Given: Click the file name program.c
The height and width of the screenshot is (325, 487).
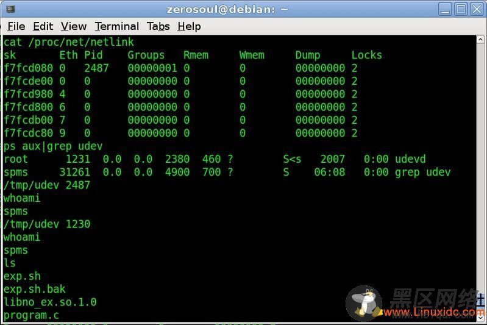Looking at the screenshot, I should (31, 315).
